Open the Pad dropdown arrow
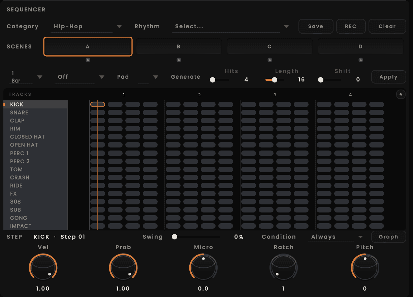Viewport: 413px width, 297px height. pyautogui.click(x=156, y=77)
